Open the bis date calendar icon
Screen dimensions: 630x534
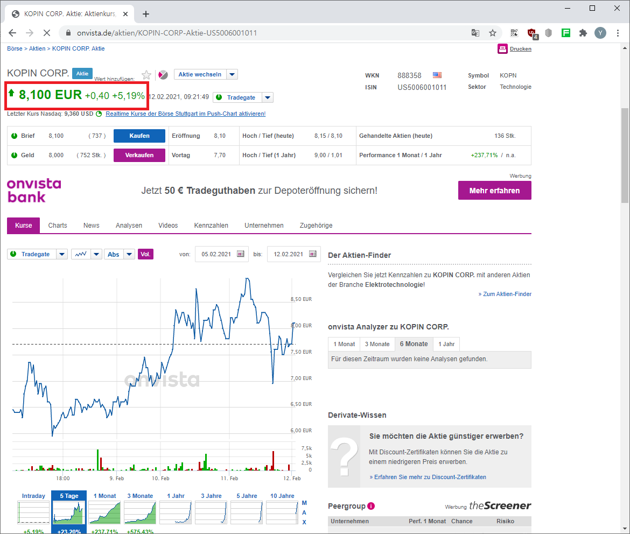[x=313, y=254]
